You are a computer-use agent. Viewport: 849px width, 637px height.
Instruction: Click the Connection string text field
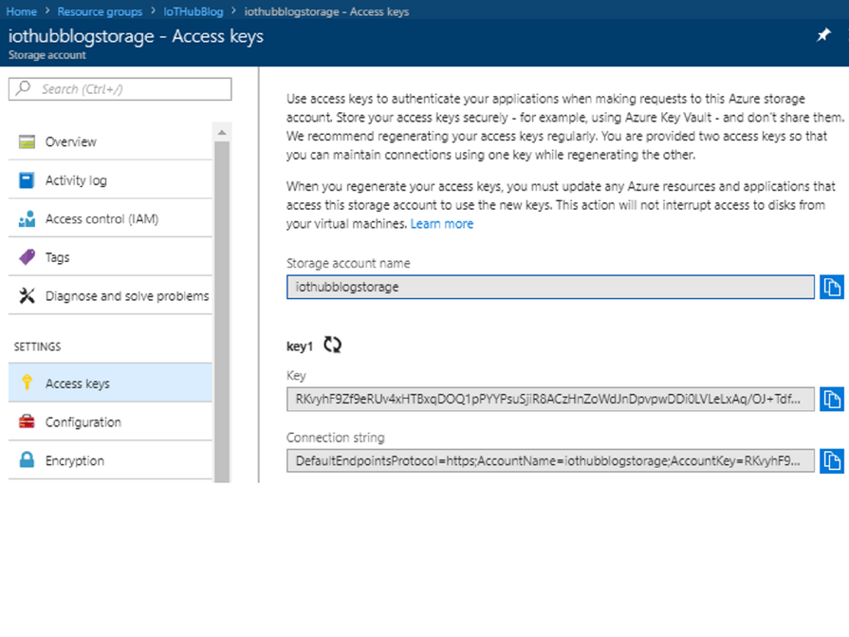click(x=550, y=461)
